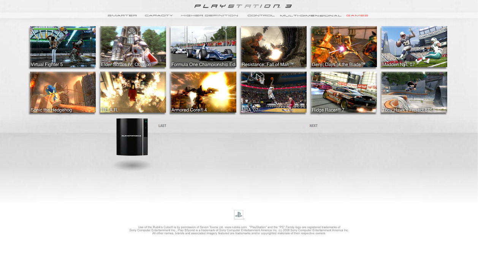Image resolution: width=478 pixels, height=268 pixels.
Task: Click the 'All other names, brands' footer text
Action: tap(239, 234)
